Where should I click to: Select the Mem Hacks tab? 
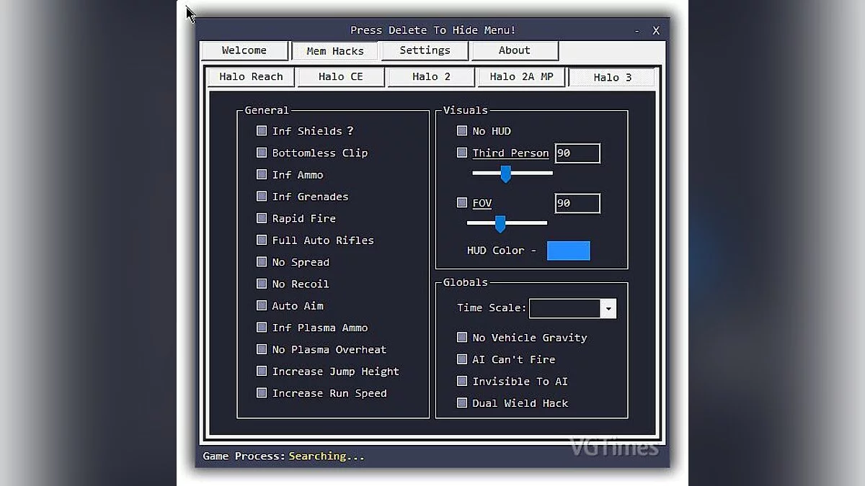point(335,51)
